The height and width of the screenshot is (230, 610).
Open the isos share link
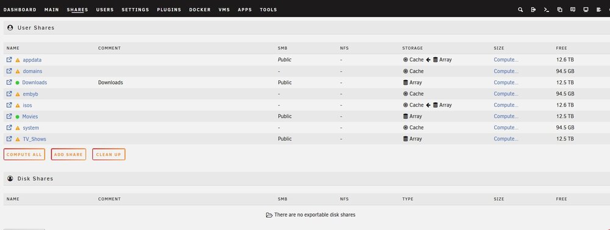[27, 105]
